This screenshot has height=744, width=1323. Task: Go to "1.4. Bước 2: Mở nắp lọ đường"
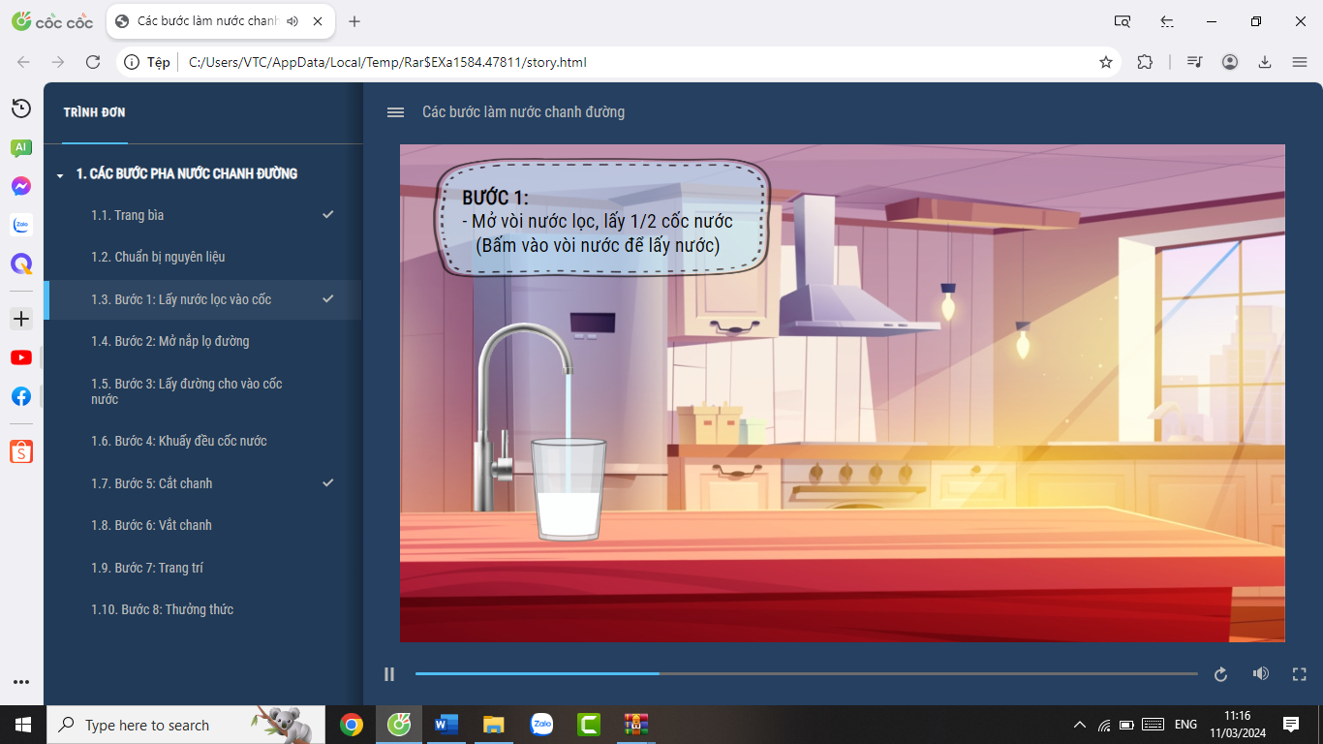pyautogui.click(x=170, y=341)
